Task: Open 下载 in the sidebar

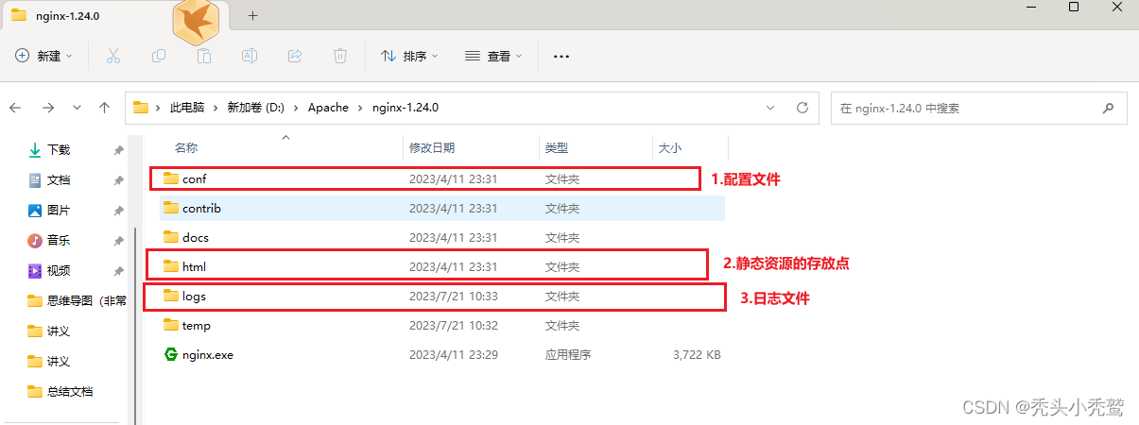Action: click(x=59, y=149)
